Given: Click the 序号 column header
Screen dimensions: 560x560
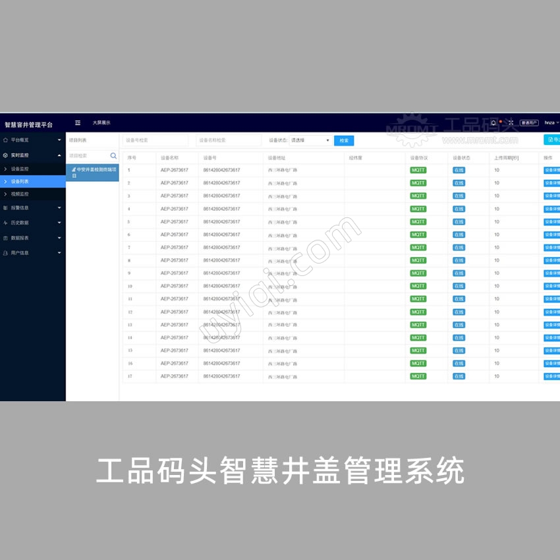Looking at the screenshot, I should coord(132,158).
